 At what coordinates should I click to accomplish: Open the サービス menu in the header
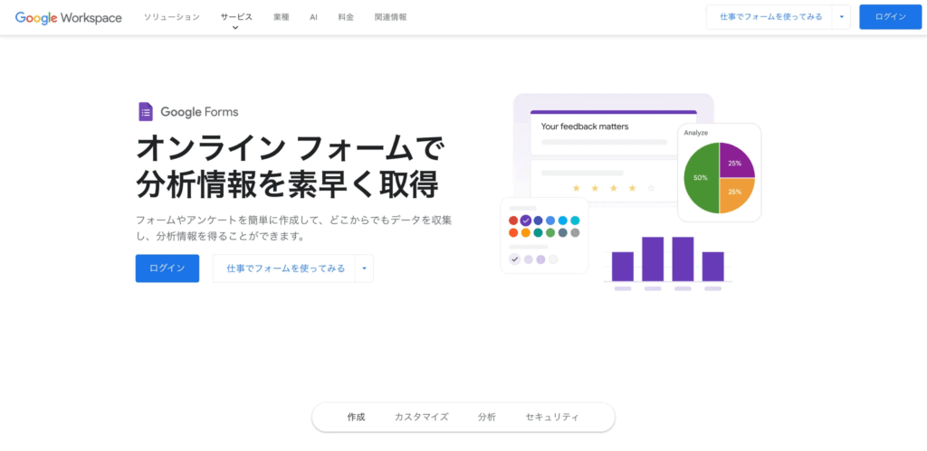pyautogui.click(x=236, y=17)
